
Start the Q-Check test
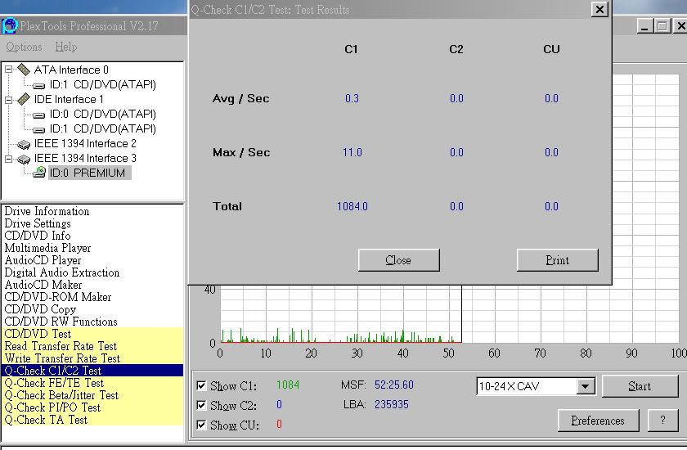point(640,386)
